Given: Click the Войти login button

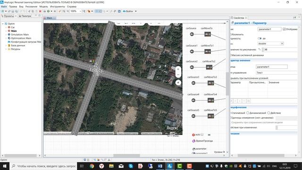Looking at the screenshot, I should pos(128,11).
